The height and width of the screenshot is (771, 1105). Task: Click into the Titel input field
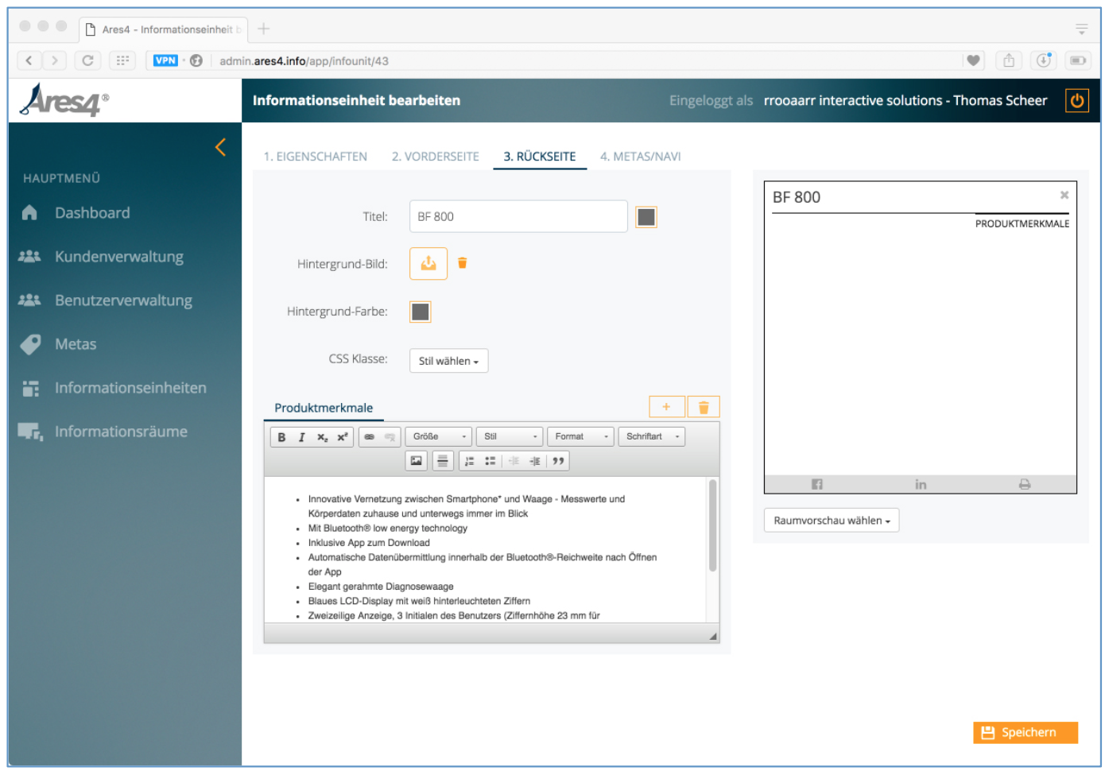coord(518,216)
